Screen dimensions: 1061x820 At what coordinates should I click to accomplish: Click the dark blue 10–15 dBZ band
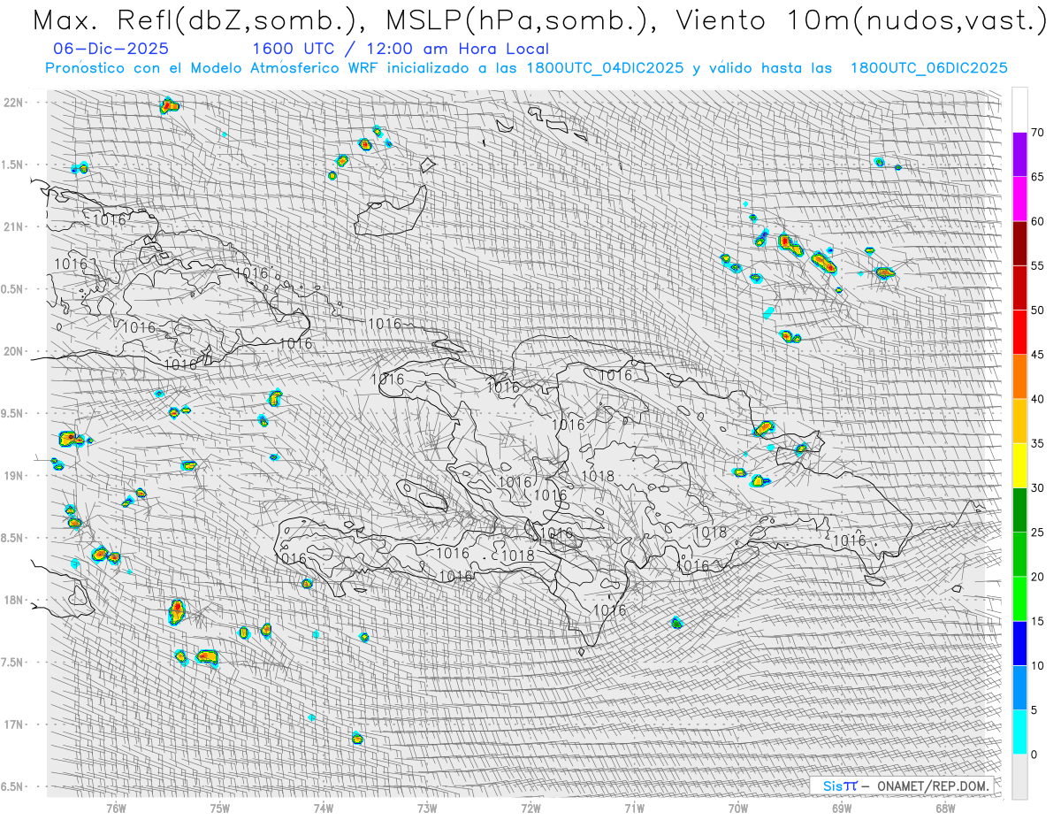(x=1019, y=643)
